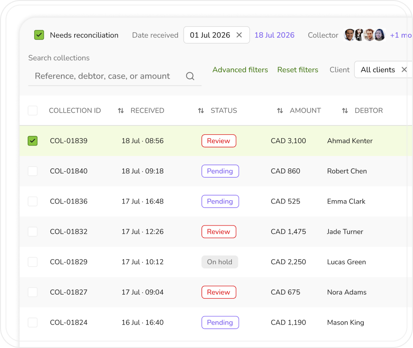Click Reset filters
The width and height of the screenshot is (413, 348).
pyautogui.click(x=298, y=70)
